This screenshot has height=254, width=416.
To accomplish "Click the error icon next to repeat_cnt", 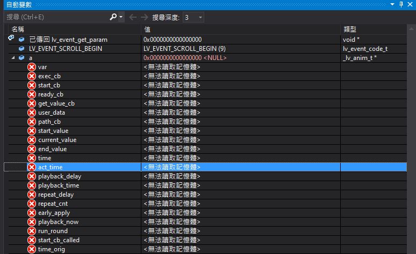I will (x=32, y=204).
